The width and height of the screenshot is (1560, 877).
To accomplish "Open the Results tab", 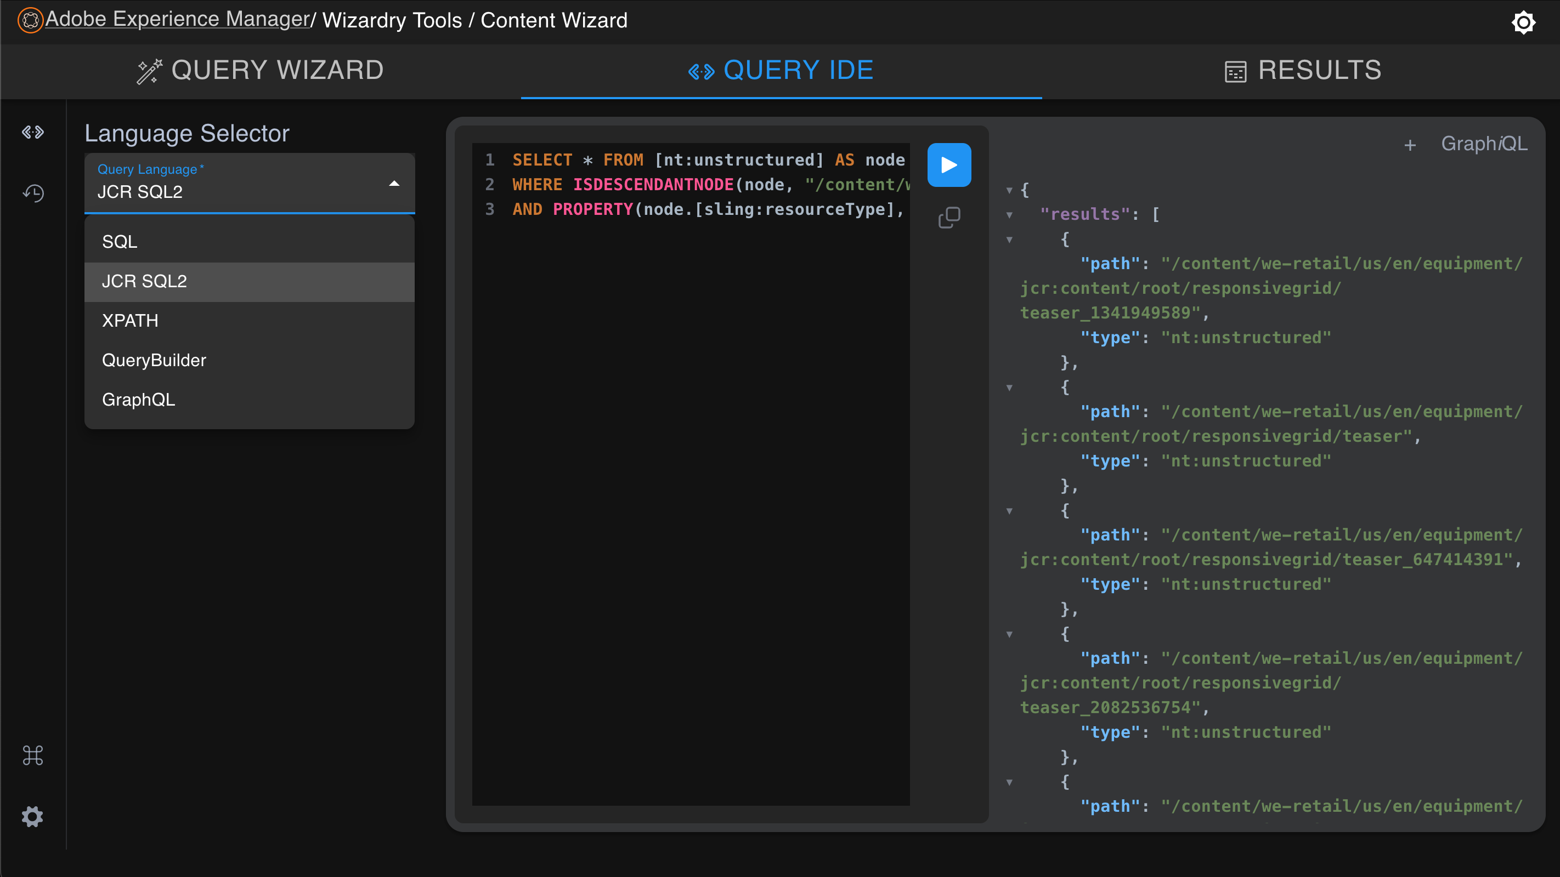I will pyautogui.click(x=1302, y=70).
